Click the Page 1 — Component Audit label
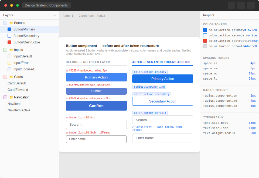 pyautogui.click(x=84, y=16)
